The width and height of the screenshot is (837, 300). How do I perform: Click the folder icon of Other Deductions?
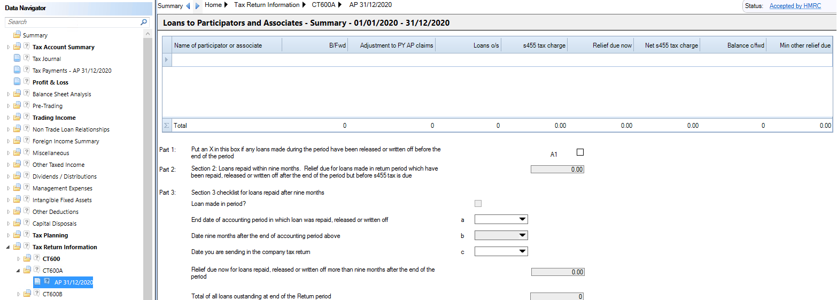[x=17, y=212]
